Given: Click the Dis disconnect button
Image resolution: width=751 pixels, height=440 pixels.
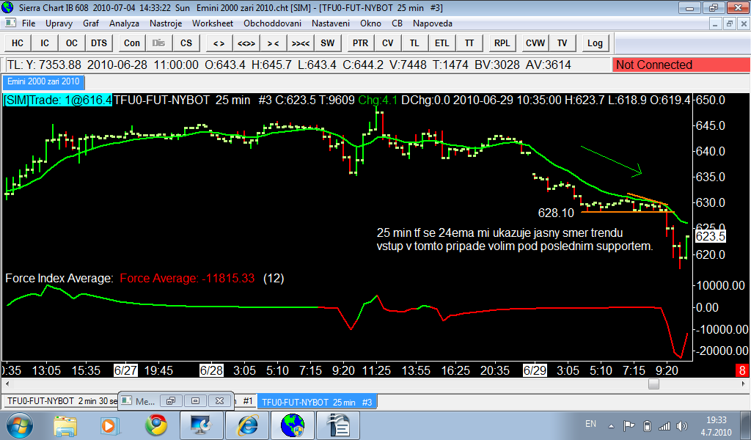Looking at the screenshot, I should tap(158, 43).
